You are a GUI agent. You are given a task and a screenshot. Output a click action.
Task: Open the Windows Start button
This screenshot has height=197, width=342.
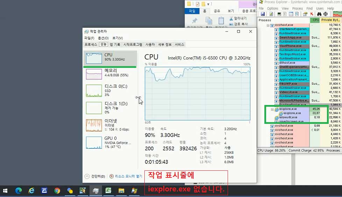(5, 191)
